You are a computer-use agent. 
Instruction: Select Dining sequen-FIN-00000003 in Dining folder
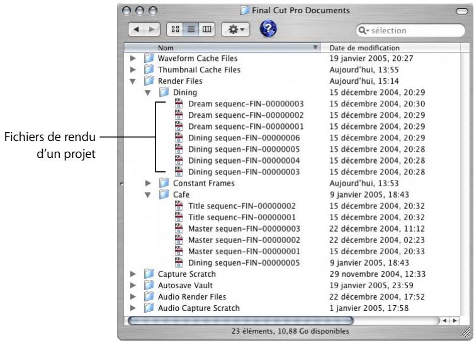pyautogui.click(x=244, y=172)
